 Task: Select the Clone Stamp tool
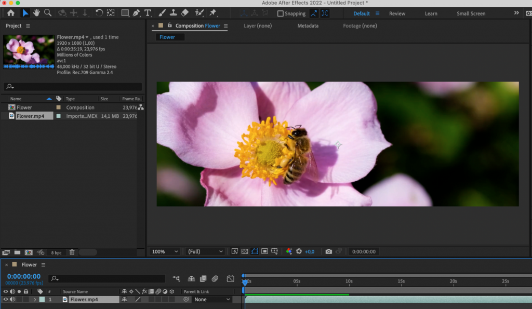[172, 13]
